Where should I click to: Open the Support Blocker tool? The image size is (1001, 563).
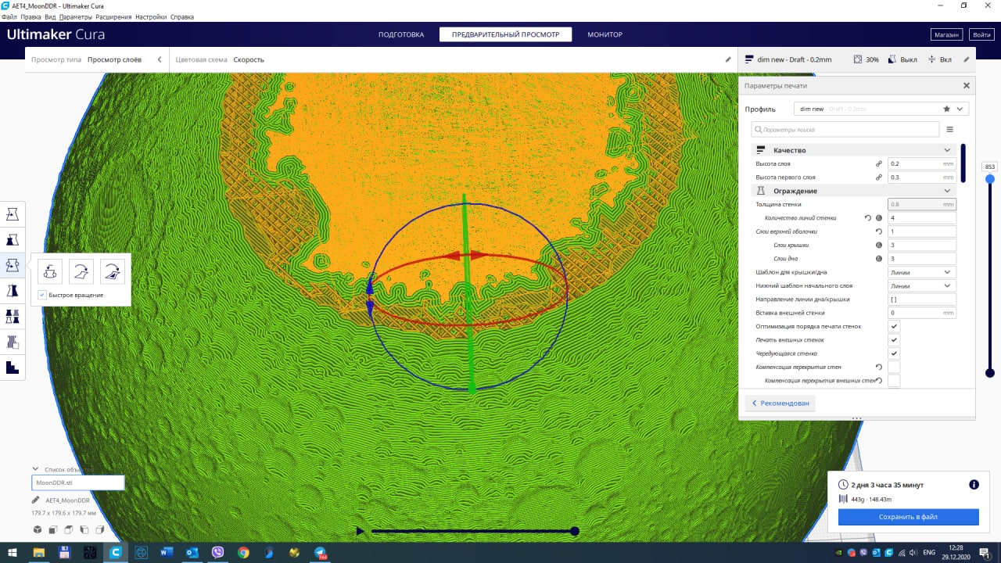13,342
